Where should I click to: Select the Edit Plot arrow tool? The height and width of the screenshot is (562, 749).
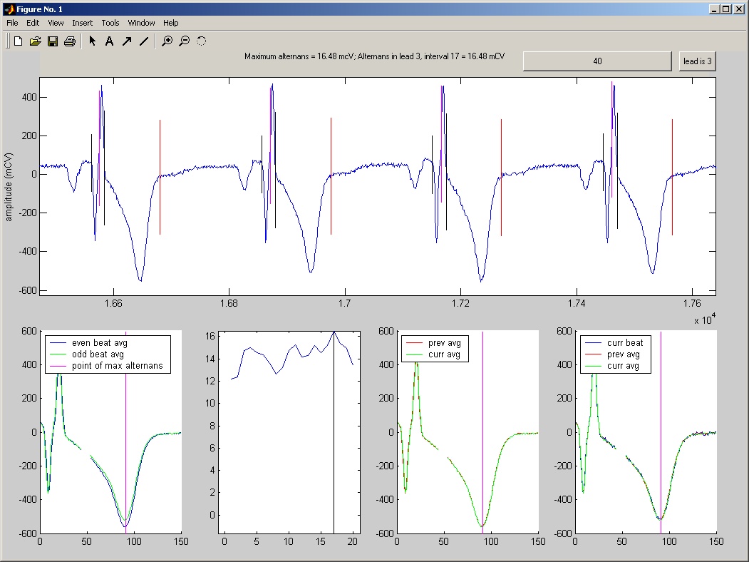[93, 41]
